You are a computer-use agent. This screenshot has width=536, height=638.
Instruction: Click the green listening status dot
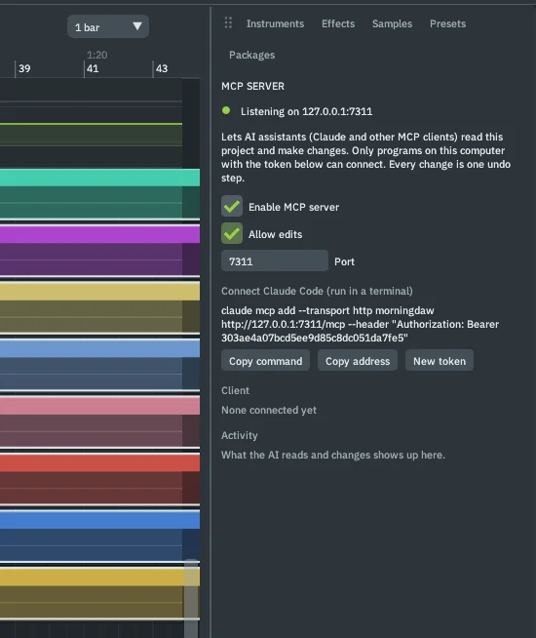(226, 110)
